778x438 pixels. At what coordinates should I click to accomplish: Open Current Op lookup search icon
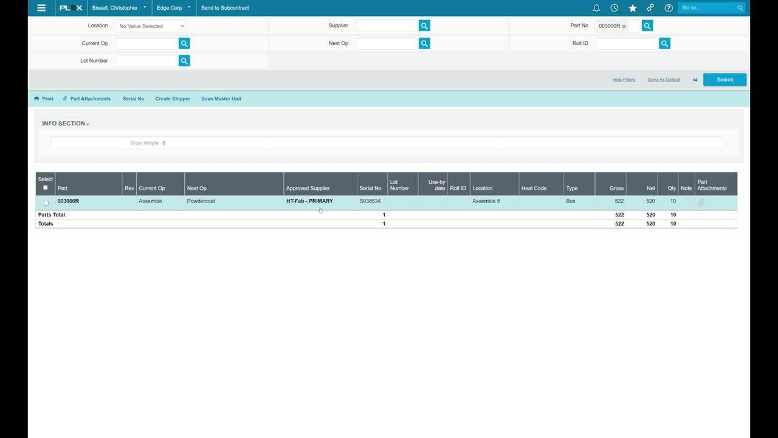pyautogui.click(x=184, y=43)
